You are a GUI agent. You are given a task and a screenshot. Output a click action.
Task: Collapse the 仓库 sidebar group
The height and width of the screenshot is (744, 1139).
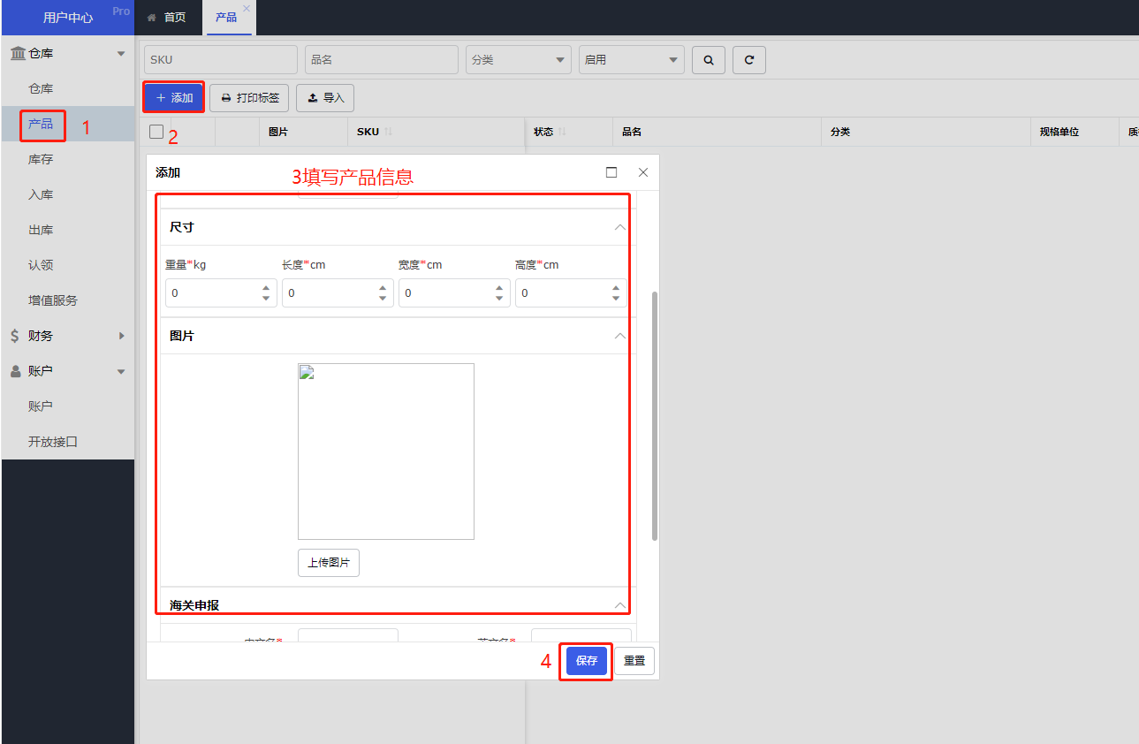tap(121, 54)
